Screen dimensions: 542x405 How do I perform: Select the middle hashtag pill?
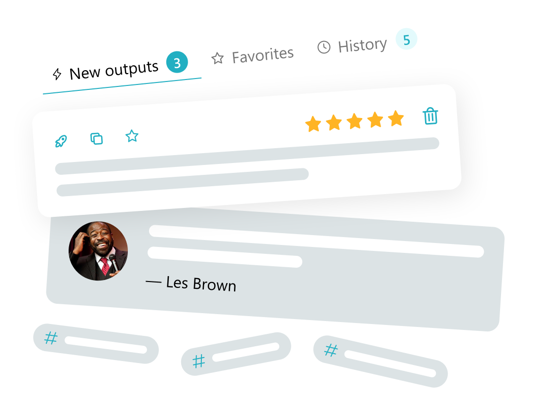click(x=236, y=354)
